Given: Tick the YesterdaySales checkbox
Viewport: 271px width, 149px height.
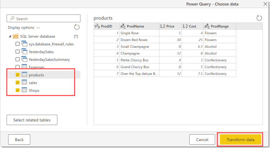Looking at the screenshot, I should [18, 51].
